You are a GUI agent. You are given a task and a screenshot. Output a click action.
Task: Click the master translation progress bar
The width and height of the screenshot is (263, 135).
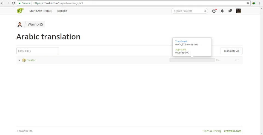point(192,60)
